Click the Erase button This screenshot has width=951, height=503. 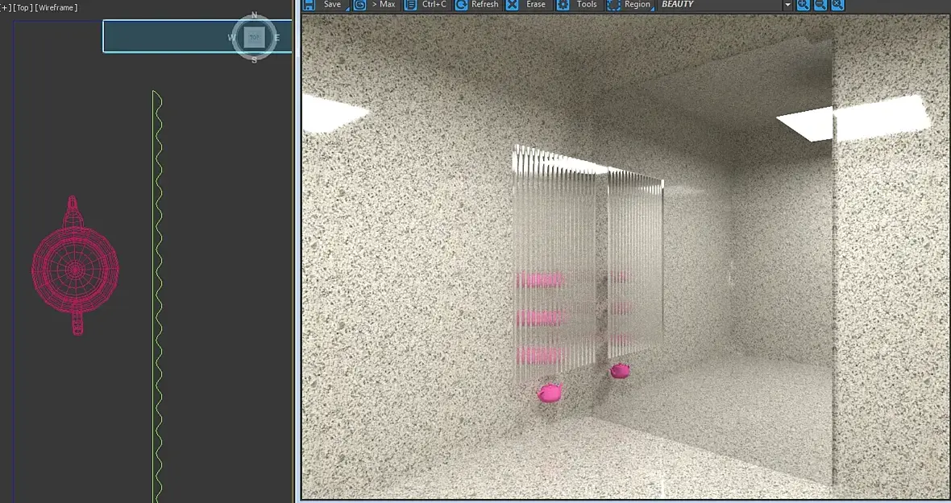coord(528,4)
